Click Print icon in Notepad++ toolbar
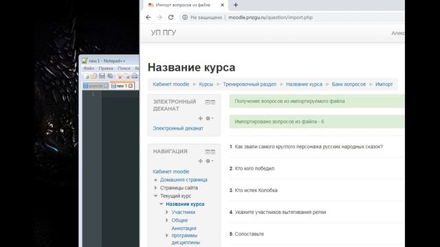The height and width of the screenshot is (247, 440). point(135,76)
